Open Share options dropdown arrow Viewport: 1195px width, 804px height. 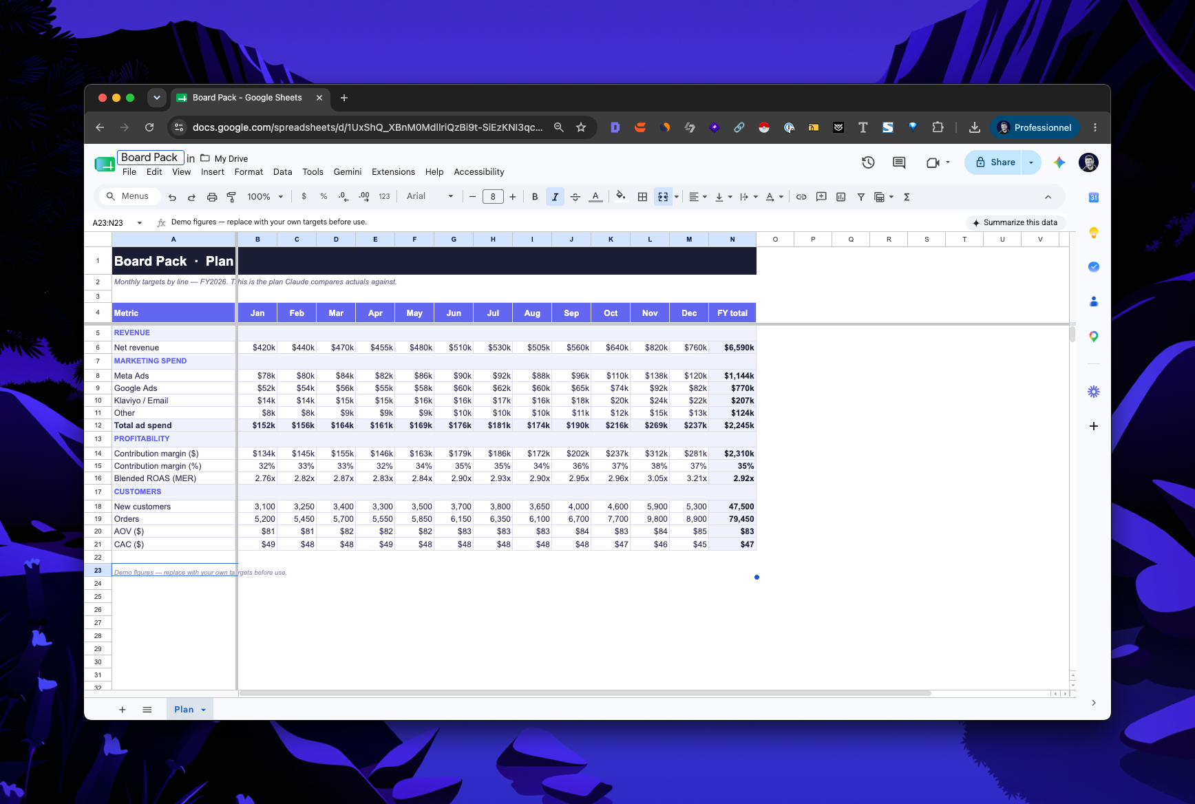[1030, 162]
